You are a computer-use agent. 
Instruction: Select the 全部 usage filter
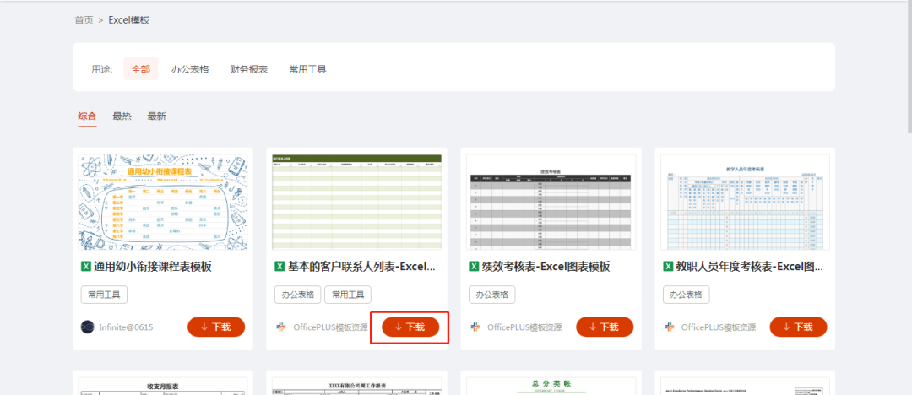coord(140,69)
